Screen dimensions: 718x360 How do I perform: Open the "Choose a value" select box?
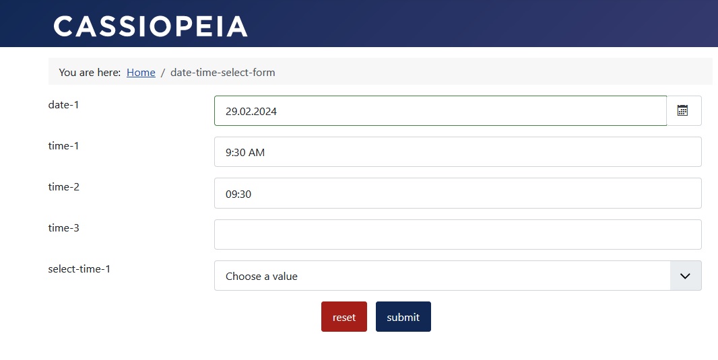tap(442, 276)
